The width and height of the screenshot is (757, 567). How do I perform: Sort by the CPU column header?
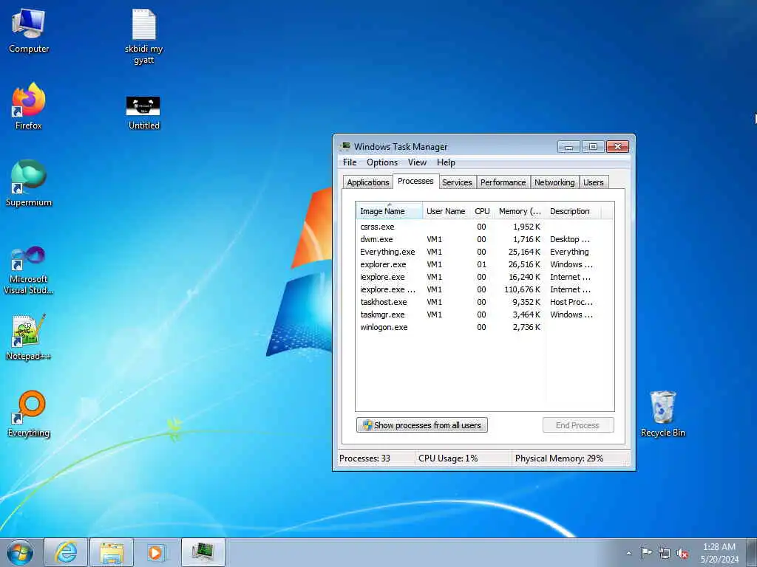coord(482,211)
